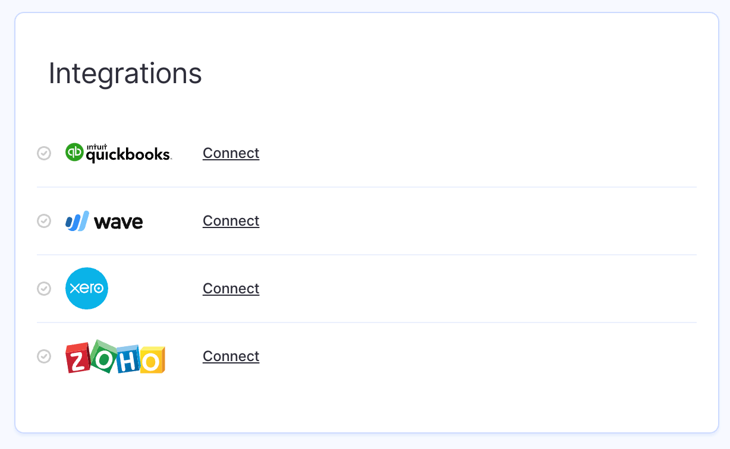Connect the Zoho integration
Screen dimensions: 730x449
coord(231,356)
